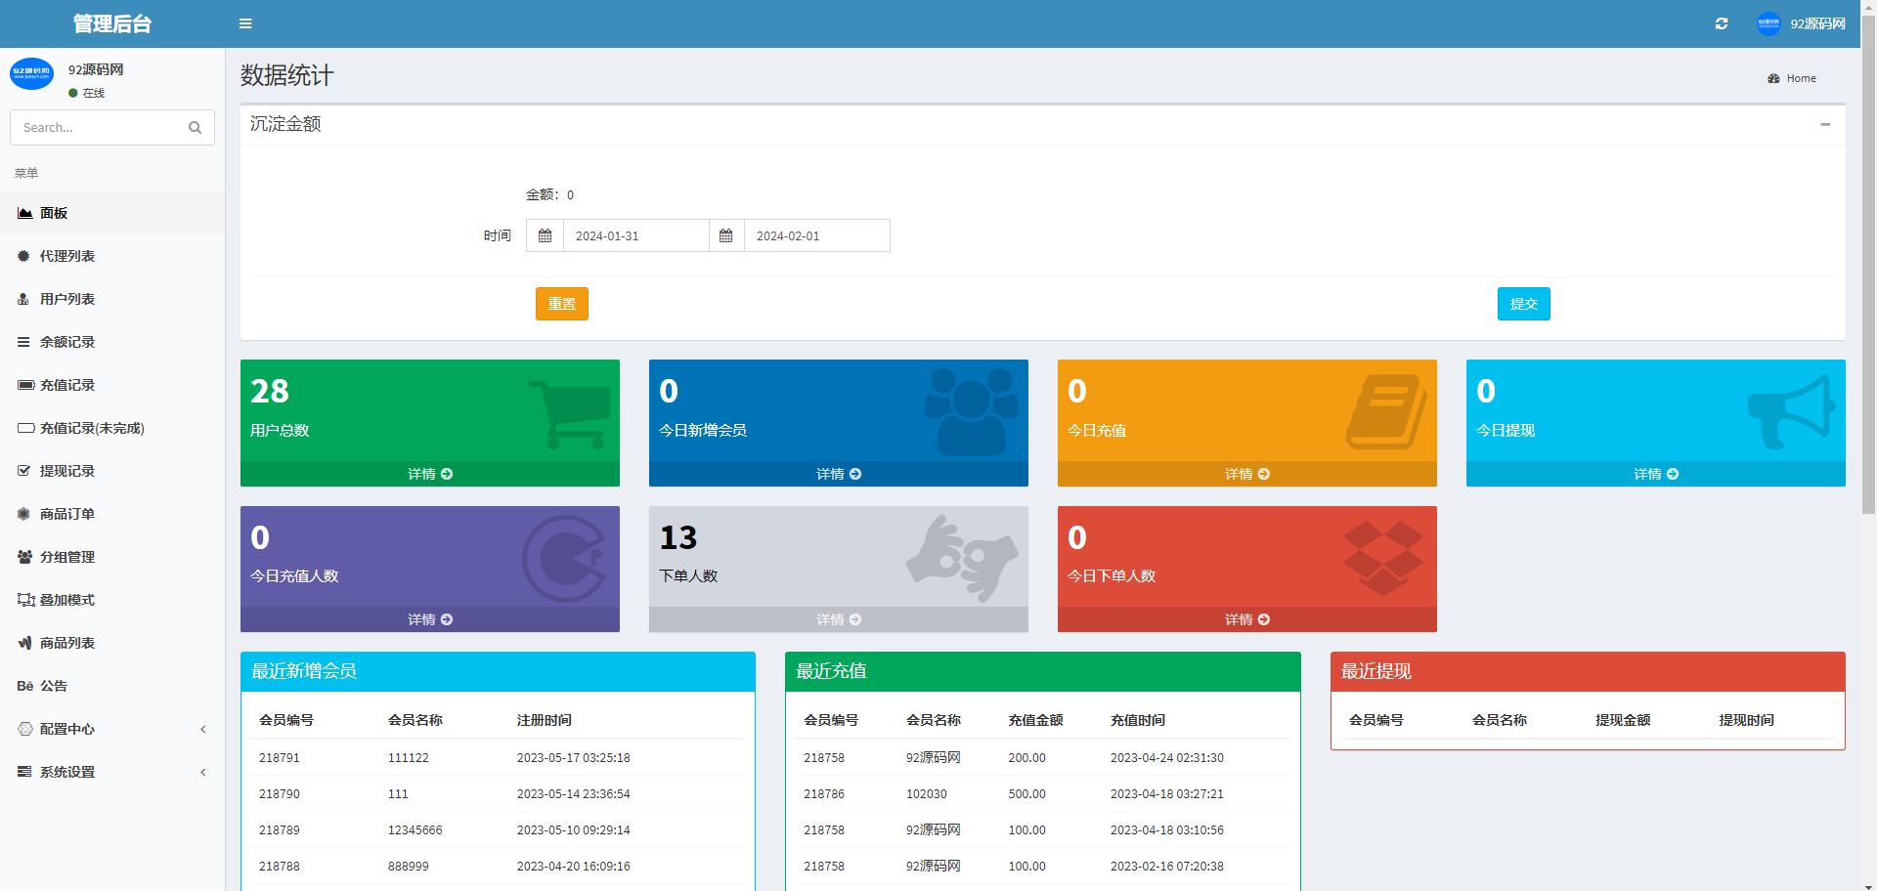Screen dimensions: 1877x891
Task: Click the users group icon on 今日新增会员 card
Action: point(971,411)
